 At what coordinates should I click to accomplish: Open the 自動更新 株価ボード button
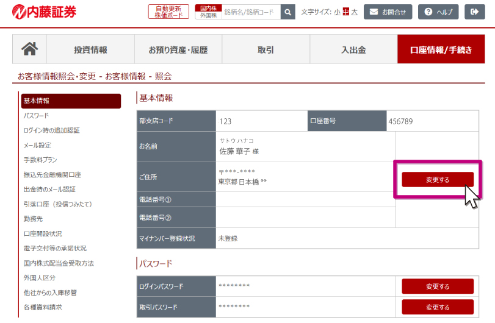168,12
